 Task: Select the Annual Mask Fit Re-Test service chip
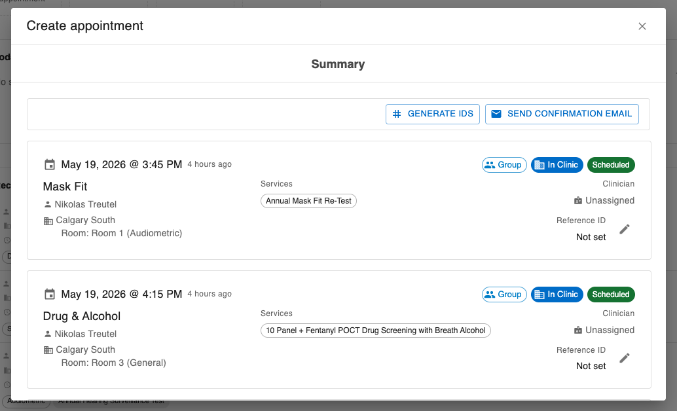pyautogui.click(x=308, y=201)
